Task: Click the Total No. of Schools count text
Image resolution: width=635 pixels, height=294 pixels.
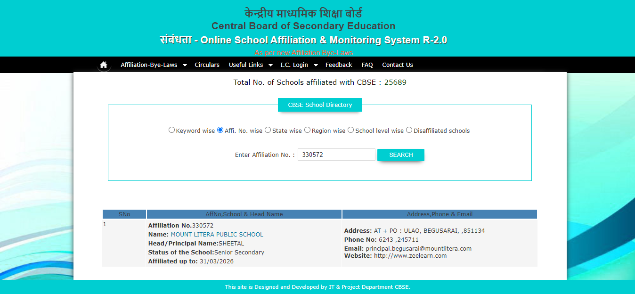Action: tap(320, 82)
